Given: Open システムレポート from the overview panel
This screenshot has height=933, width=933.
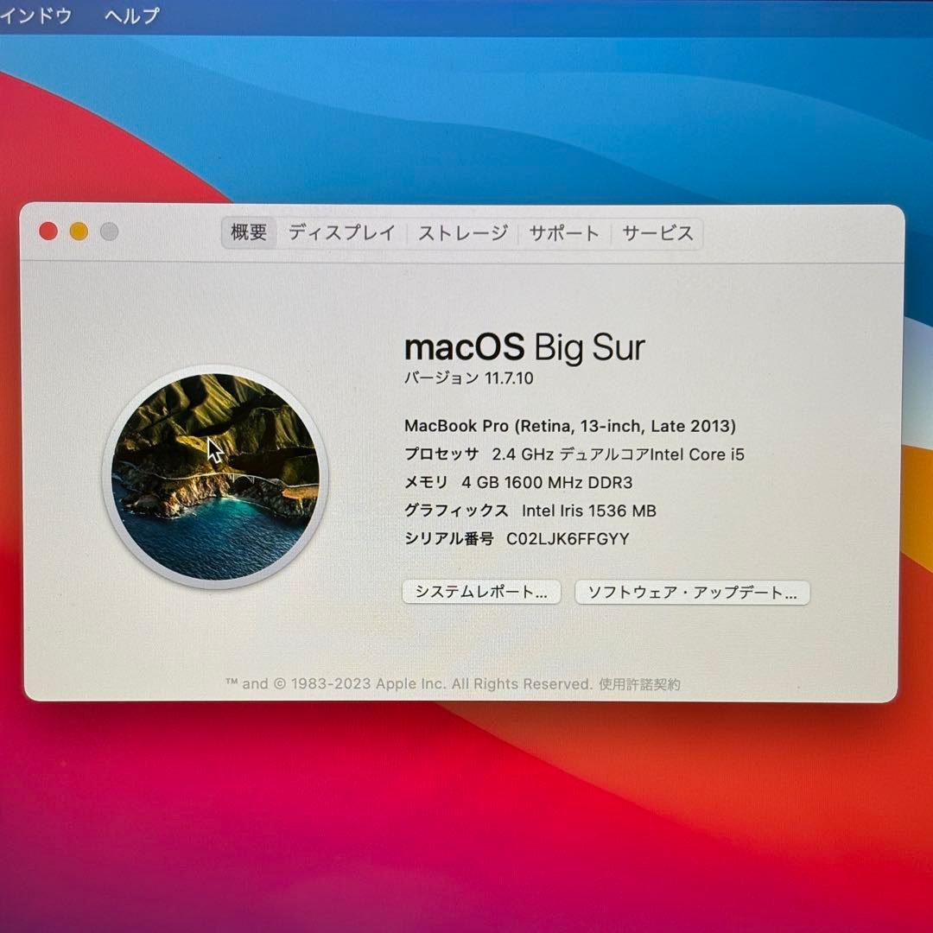Looking at the screenshot, I should point(481,593).
